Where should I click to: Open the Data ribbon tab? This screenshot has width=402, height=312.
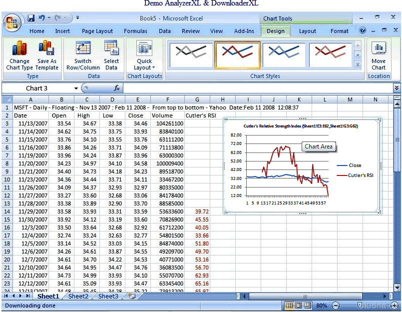tap(165, 31)
